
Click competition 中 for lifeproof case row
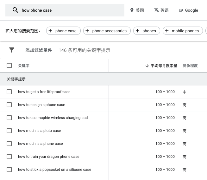click(x=185, y=92)
